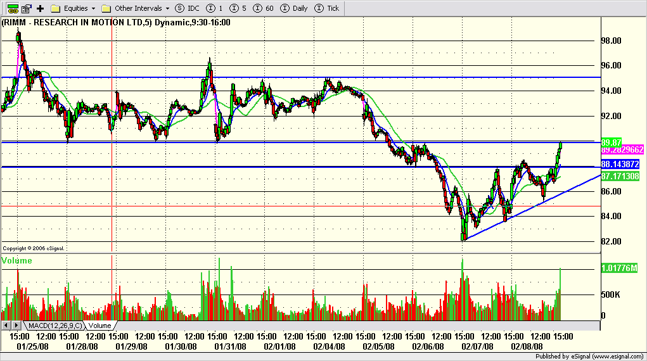Expand the Equities dropdown arrow
Image resolution: width=647 pixels, height=361 pixels.
tap(93, 9)
